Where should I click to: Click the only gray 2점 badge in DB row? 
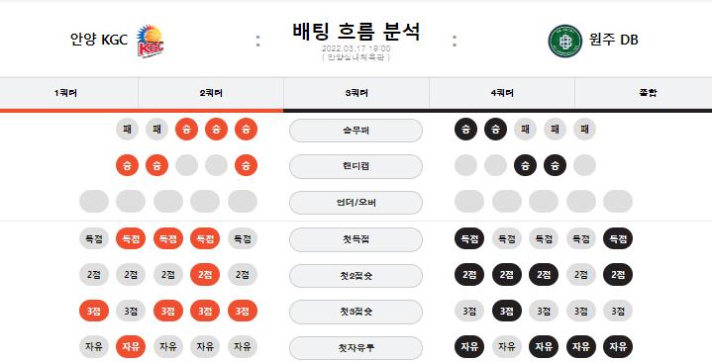click(x=580, y=275)
